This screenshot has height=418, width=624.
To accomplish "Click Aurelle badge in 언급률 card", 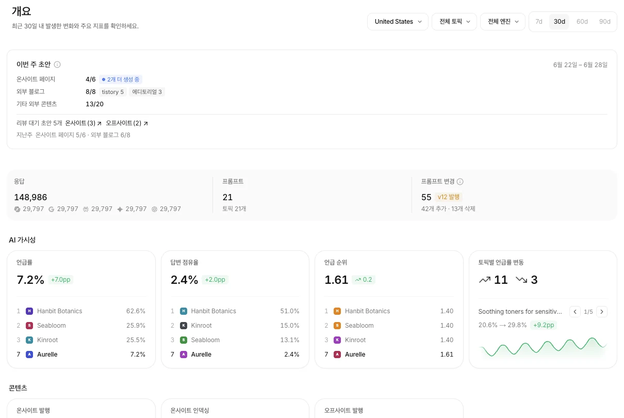I will click(x=29, y=355).
